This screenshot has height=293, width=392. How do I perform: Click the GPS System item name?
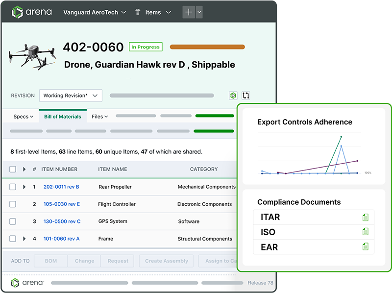[x=113, y=221]
